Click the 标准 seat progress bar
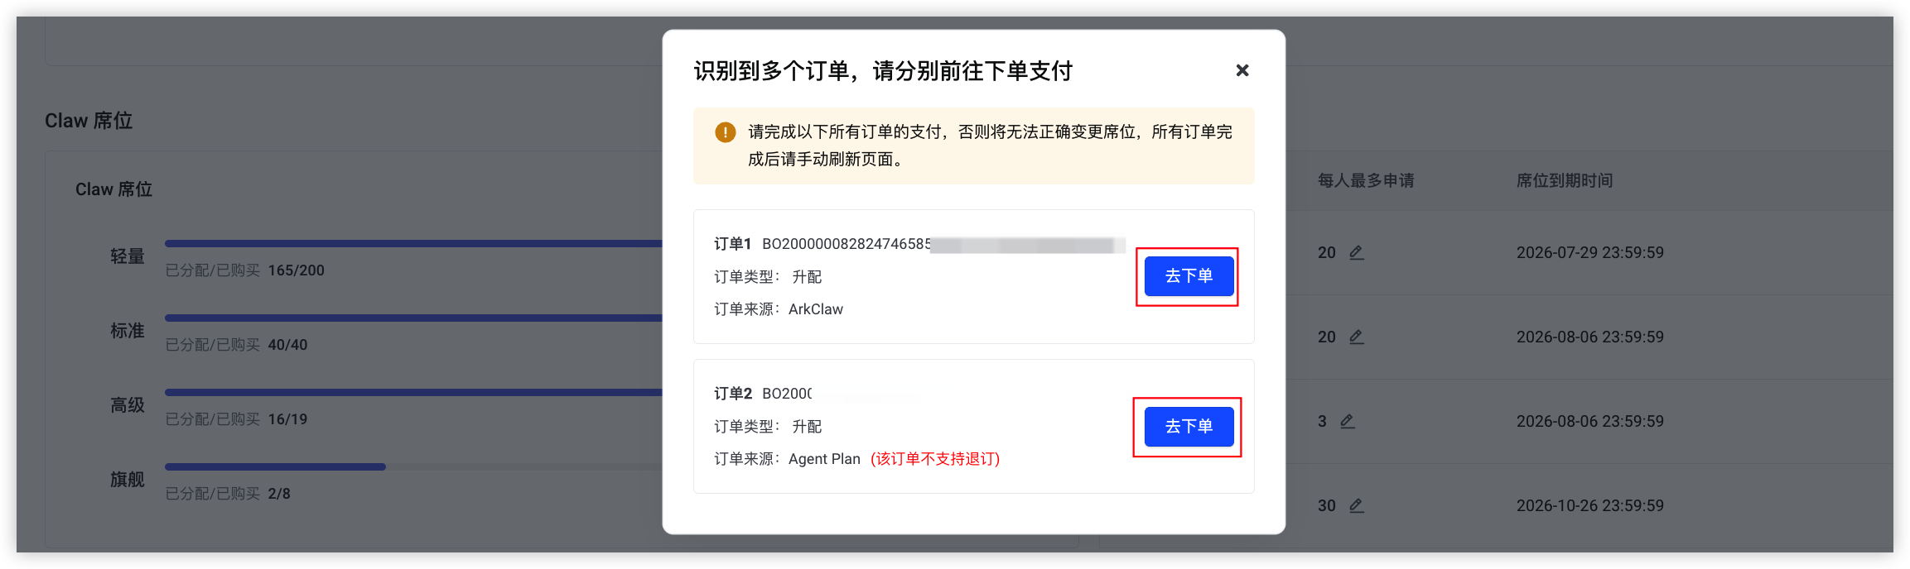 pos(413,318)
